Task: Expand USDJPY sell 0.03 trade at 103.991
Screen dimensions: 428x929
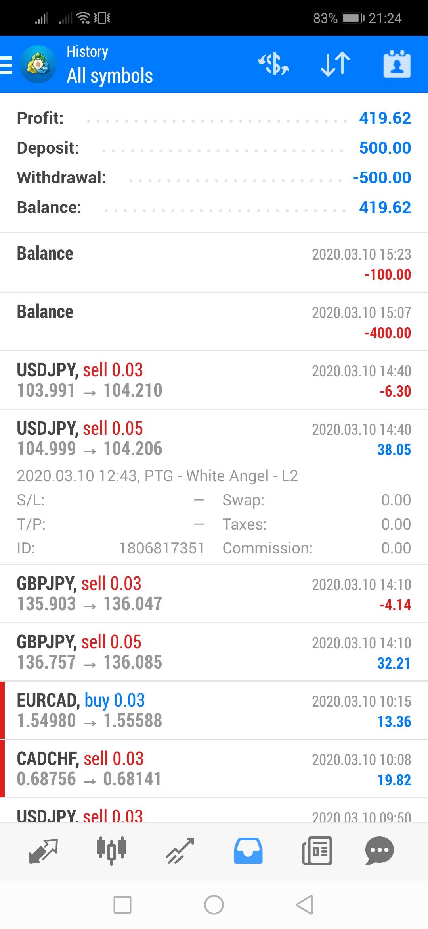Action: coord(214,380)
